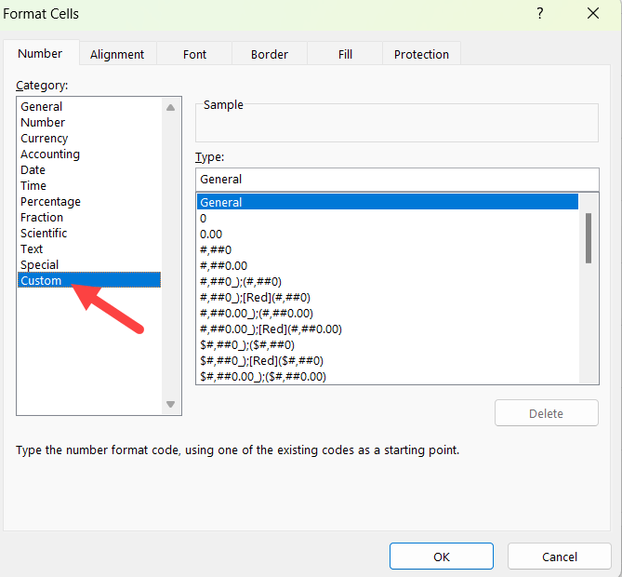Select format $#,##0_);[Red]($#,##0)
This screenshot has width=622, height=577.
pos(388,360)
